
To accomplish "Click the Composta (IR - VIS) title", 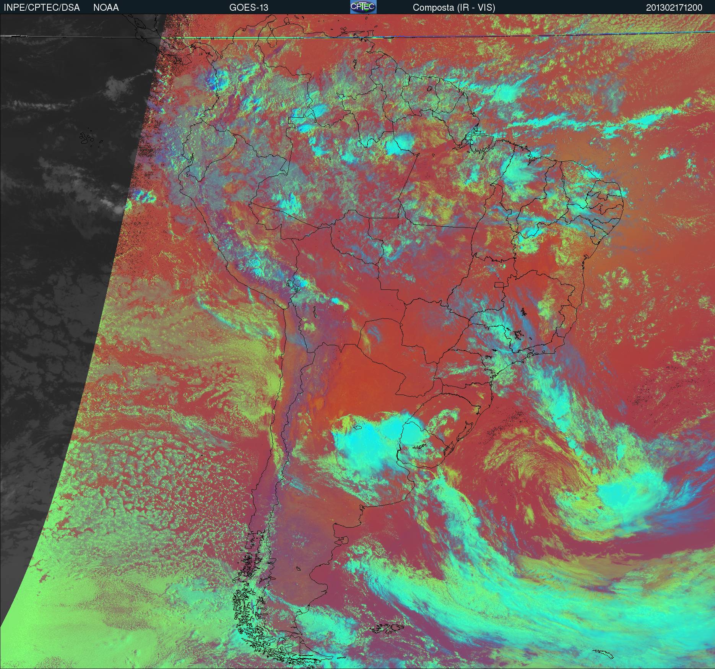I will click(x=454, y=8).
